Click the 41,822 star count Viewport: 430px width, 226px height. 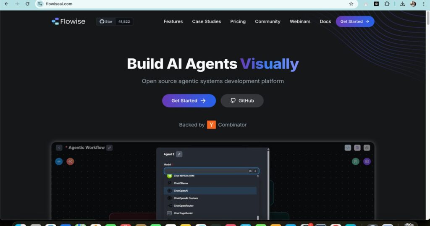click(x=124, y=21)
